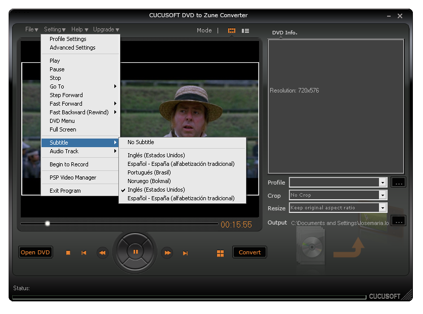423x314 pixels.
Task: Select Noruego (Bokmal) subtitle
Action: click(x=182, y=181)
